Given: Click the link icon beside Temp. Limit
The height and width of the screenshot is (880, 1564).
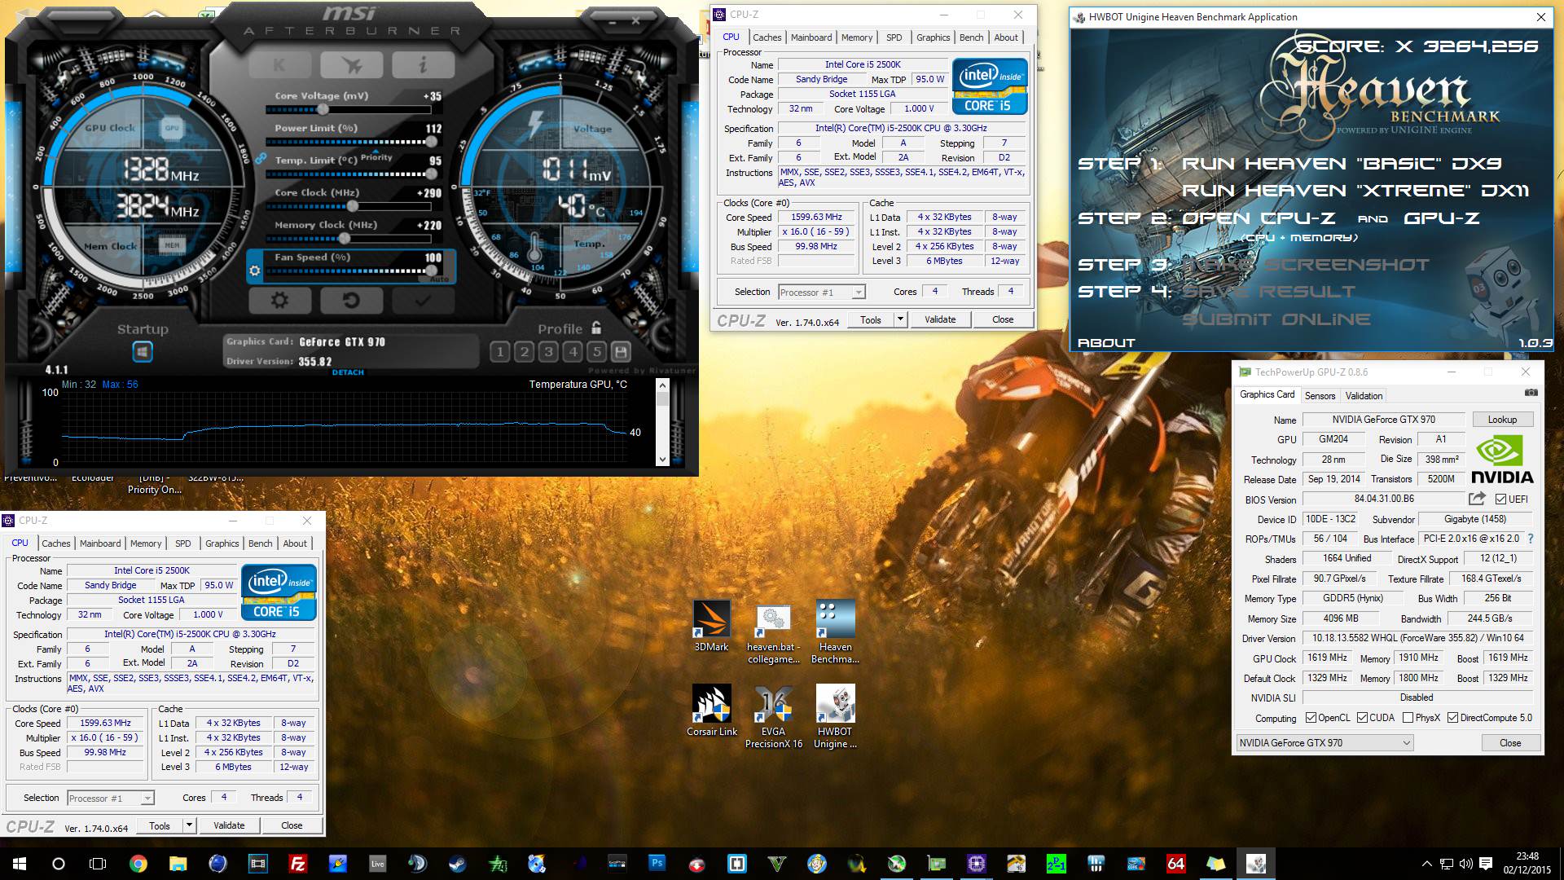Looking at the screenshot, I should tap(261, 158).
